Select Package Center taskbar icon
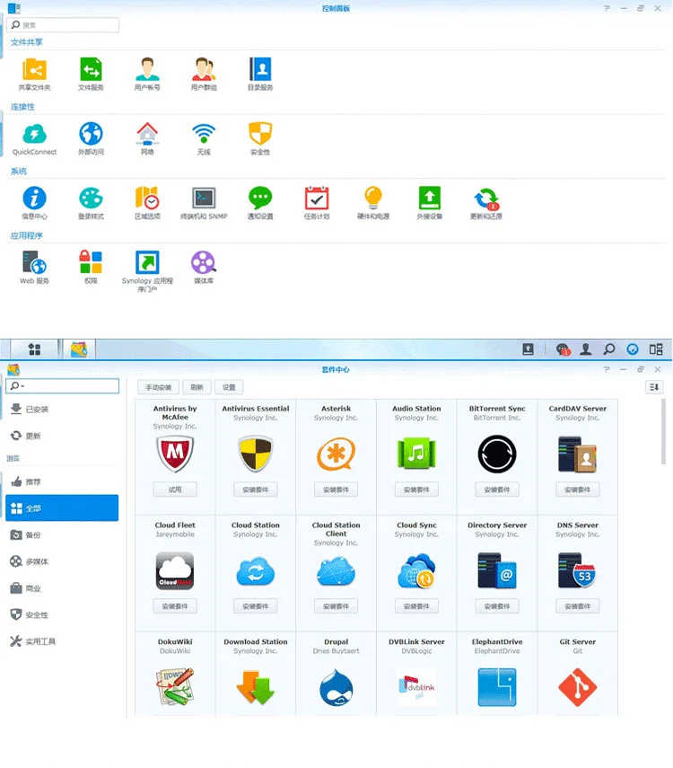 79,349
